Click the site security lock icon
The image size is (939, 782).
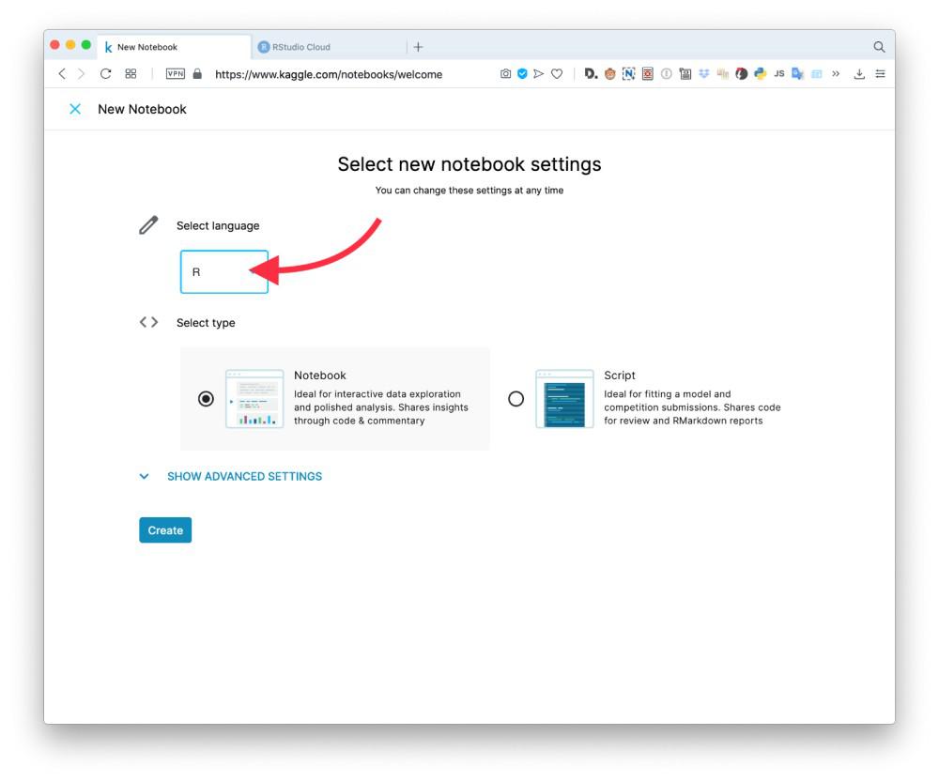(197, 73)
